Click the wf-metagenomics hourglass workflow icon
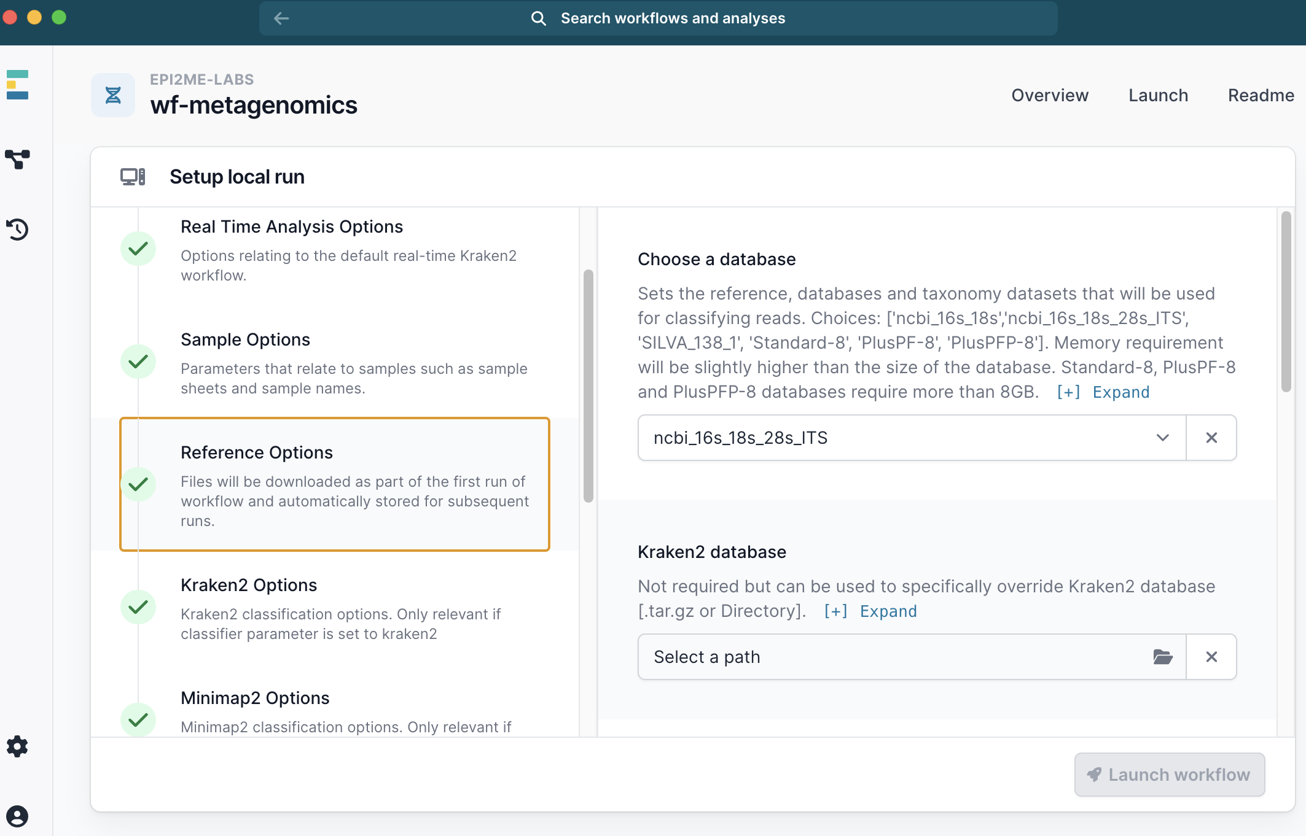Screen dimensions: 1306x836 (113, 95)
